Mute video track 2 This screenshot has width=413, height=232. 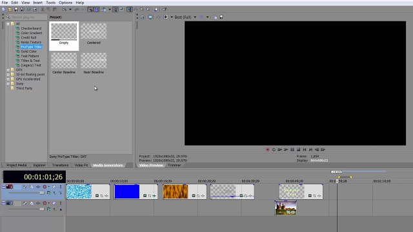(x=54, y=204)
